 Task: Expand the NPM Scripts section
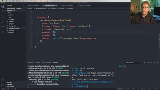[10, 87]
